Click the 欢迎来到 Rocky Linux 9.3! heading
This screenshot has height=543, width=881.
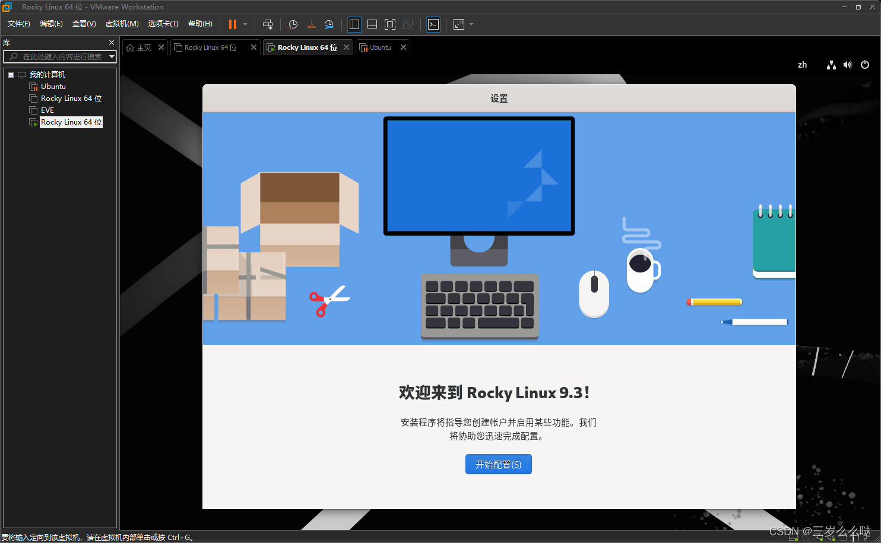point(495,393)
